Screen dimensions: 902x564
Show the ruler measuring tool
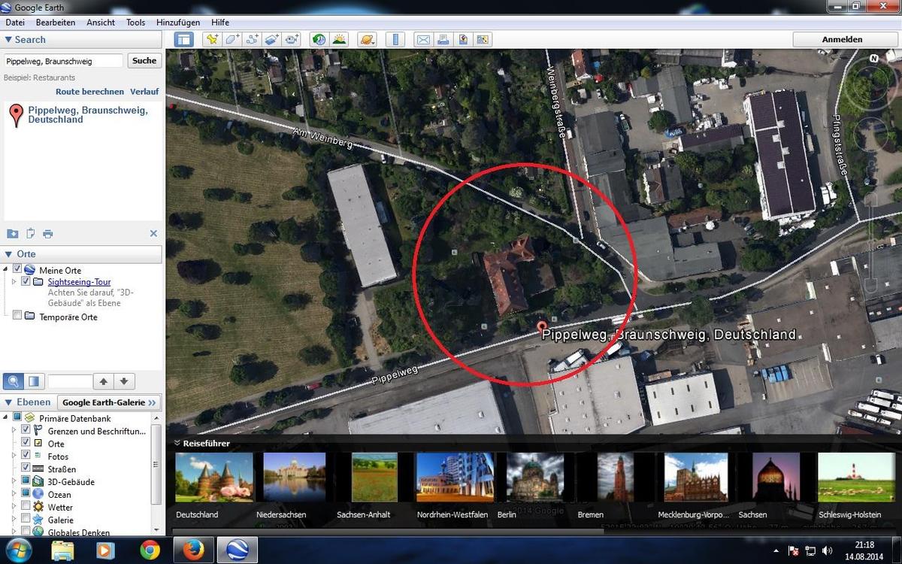[395, 39]
